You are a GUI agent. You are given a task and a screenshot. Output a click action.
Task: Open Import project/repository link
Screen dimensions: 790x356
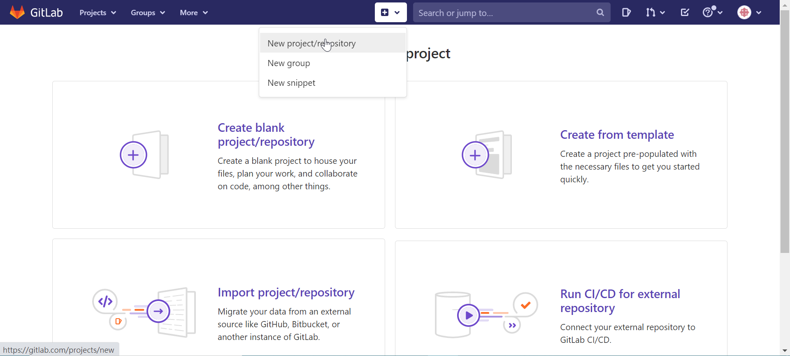tap(286, 292)
